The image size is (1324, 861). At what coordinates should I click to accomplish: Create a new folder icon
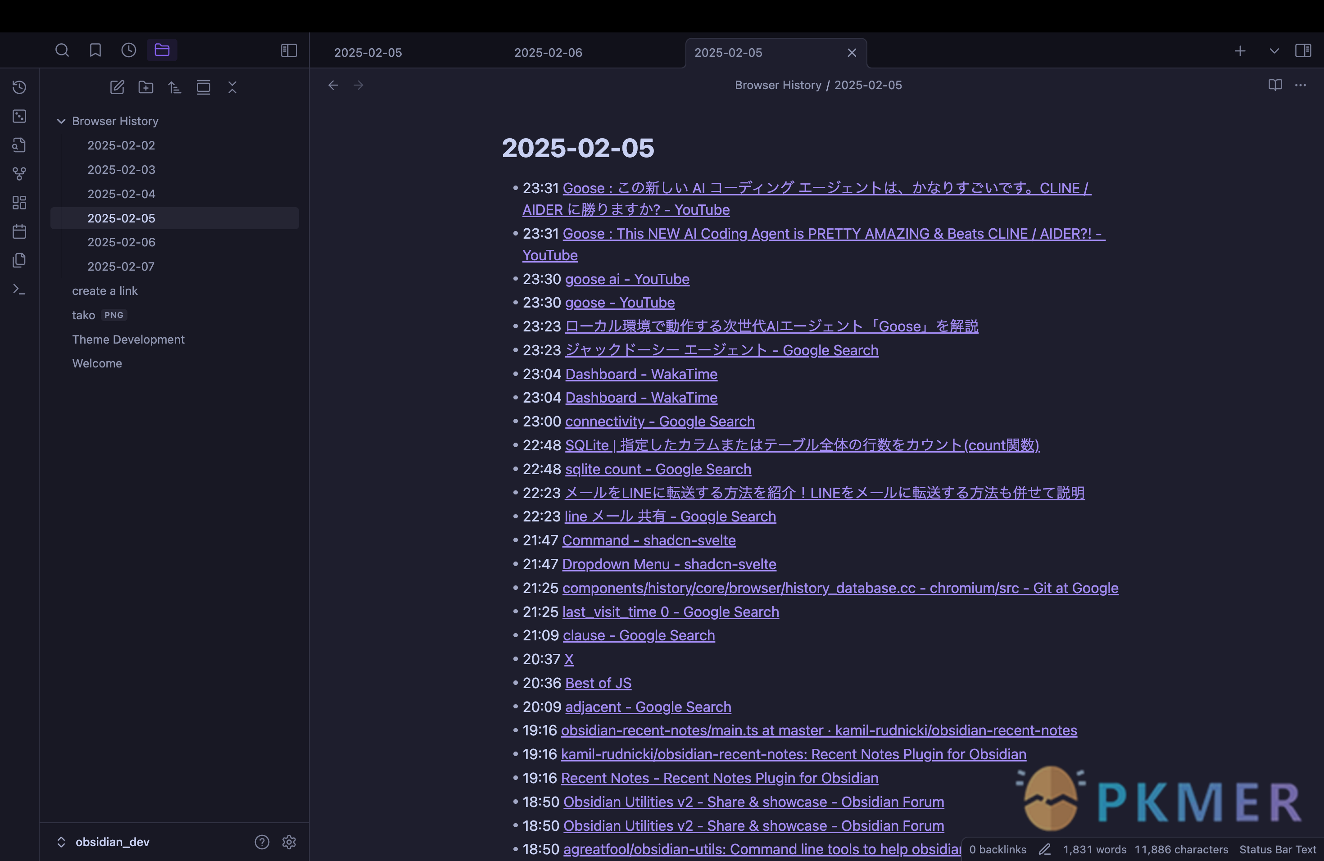pos(146,87)
